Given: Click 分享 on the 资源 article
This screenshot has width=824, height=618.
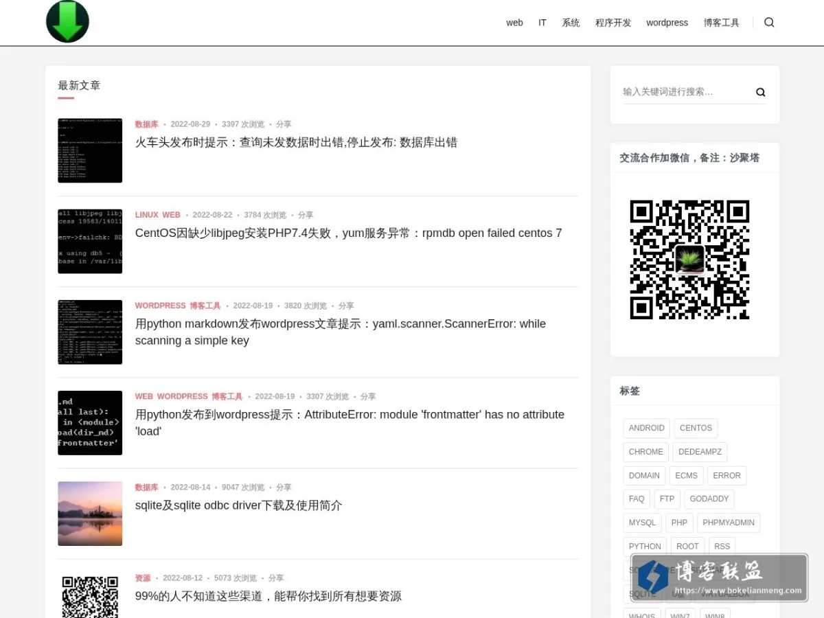Looking at the screenshot, I should tap(276, 578).
